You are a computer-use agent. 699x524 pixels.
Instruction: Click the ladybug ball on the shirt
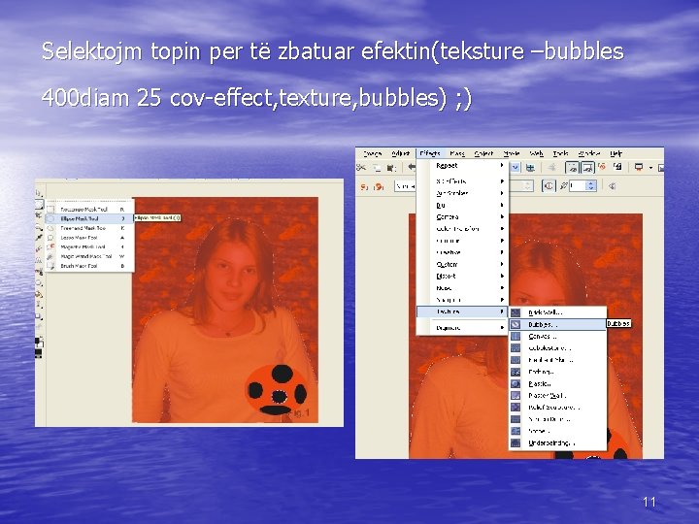[x=277, y=390]
